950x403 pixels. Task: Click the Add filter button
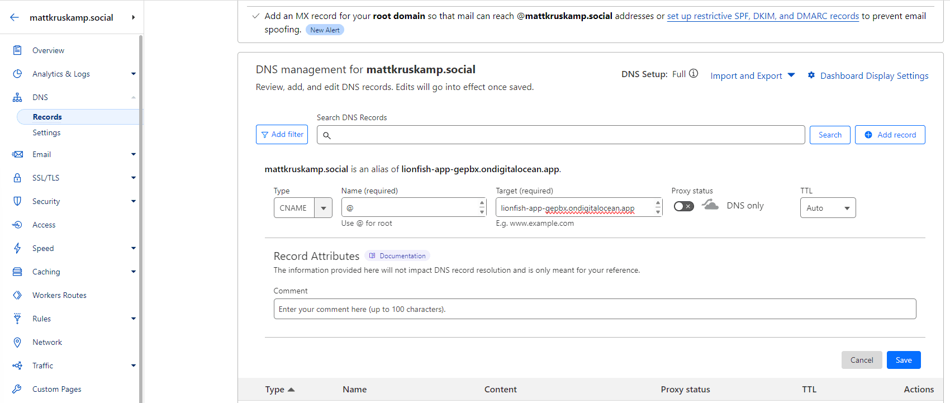point(282,134)
